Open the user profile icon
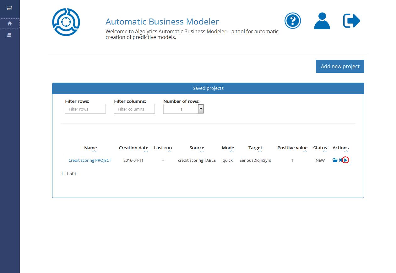This screenshot has height=273, width=396. [x=322, y=21]
